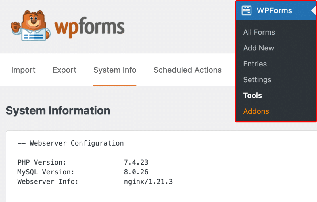Click the 'MySQL Version:' label

pyautogui.click(x=46, y=172)
